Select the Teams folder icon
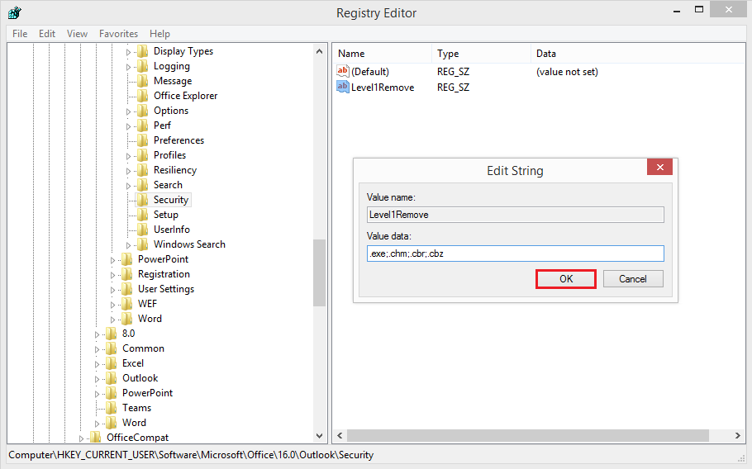Viewport: 752px width, 469px height. pyautogui.click(x=112, y=408)
